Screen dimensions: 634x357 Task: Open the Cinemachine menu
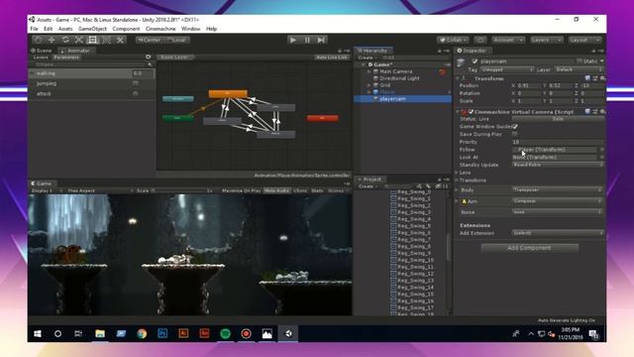[x=160, y=29]
